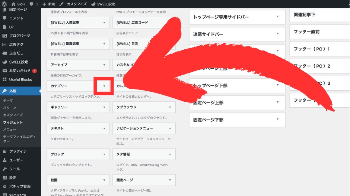Open the 固定ページ sidebar menu icon

4,10
